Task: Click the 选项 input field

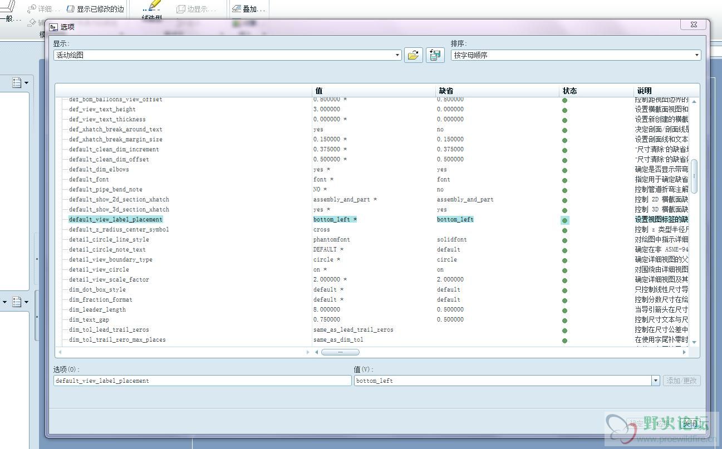Action: [203, 381]
